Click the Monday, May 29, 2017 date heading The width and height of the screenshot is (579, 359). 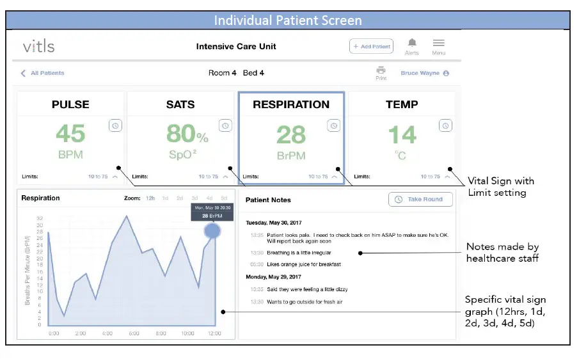tap(273, 276)
